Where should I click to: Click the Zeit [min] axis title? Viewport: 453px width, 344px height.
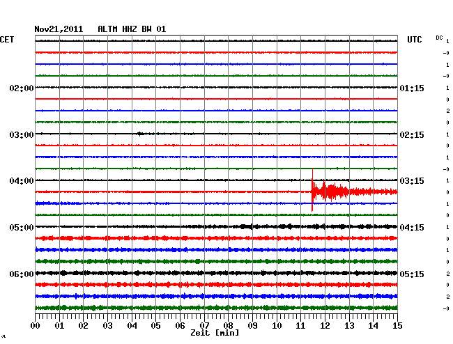point(215,333)
